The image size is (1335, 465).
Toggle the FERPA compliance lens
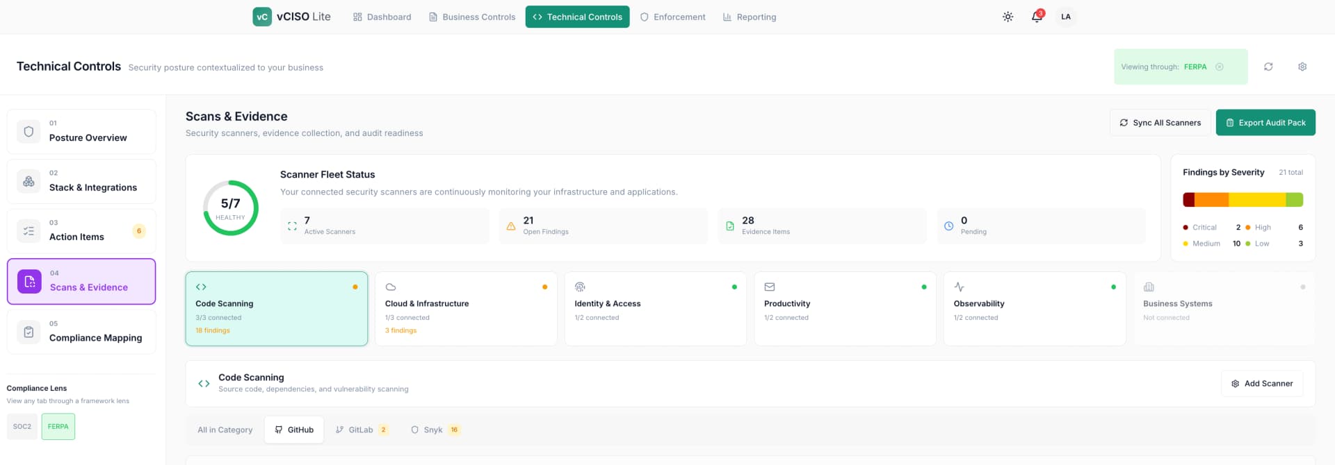click(58, 426)
